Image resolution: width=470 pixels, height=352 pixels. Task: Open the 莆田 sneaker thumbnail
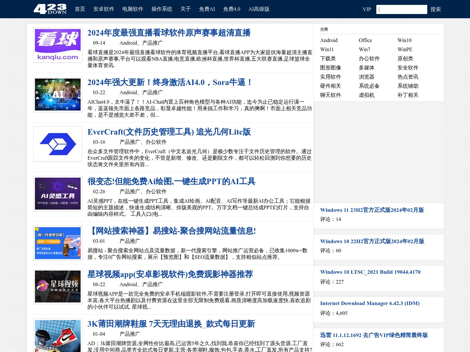(58, 336)
